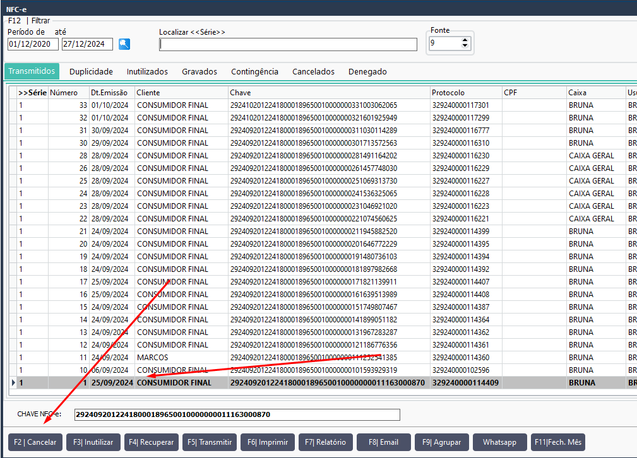Sort by the Dt.Emissão column header
637x458 pixels.
pos(112,93)
